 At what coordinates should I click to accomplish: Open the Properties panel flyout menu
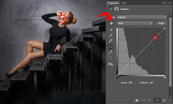[170, 3]
